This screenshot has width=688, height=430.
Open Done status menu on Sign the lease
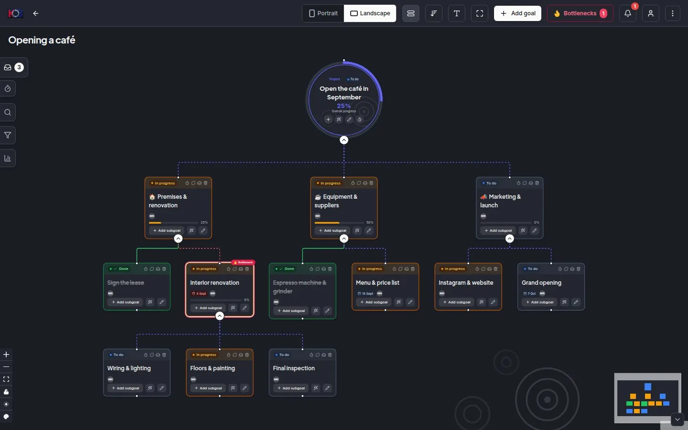[119, 269]
